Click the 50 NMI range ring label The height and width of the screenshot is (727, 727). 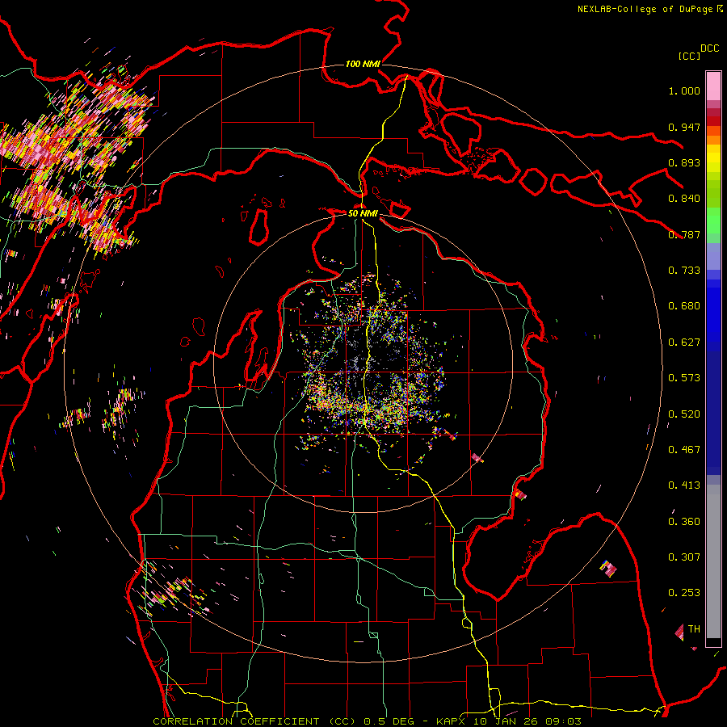363,213
